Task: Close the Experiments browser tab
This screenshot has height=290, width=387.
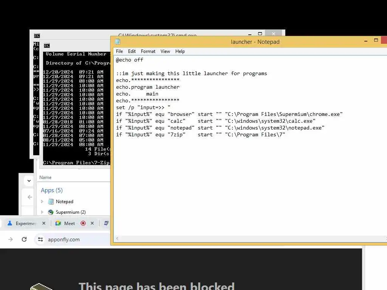Action: pos(44,223)
